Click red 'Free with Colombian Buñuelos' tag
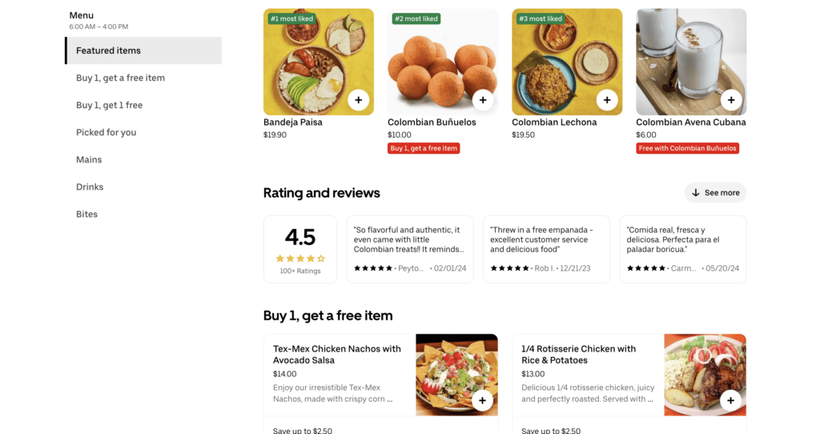This screenshot has width=820, height=434. pyautogui.click(x=687, y=148)
